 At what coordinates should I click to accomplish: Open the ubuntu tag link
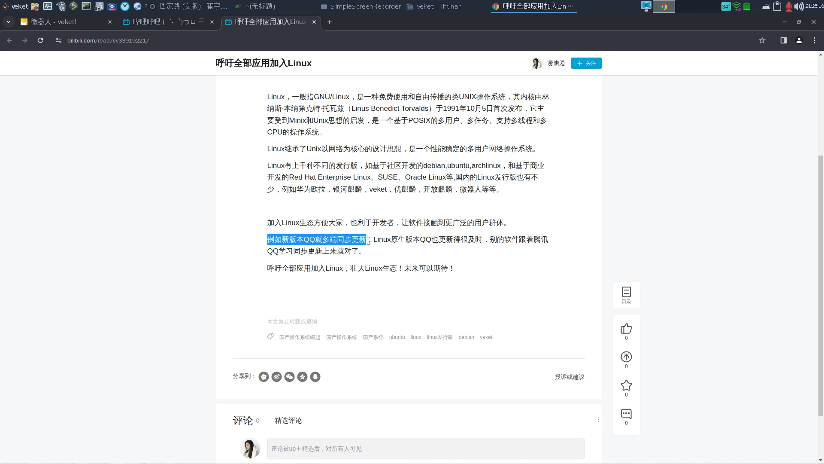coord(397,337)
